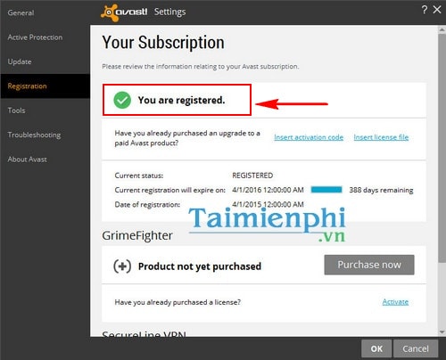Click the scrollbar up arrow
The height and width of the screenshot is (360, 446).
(442, 30)
